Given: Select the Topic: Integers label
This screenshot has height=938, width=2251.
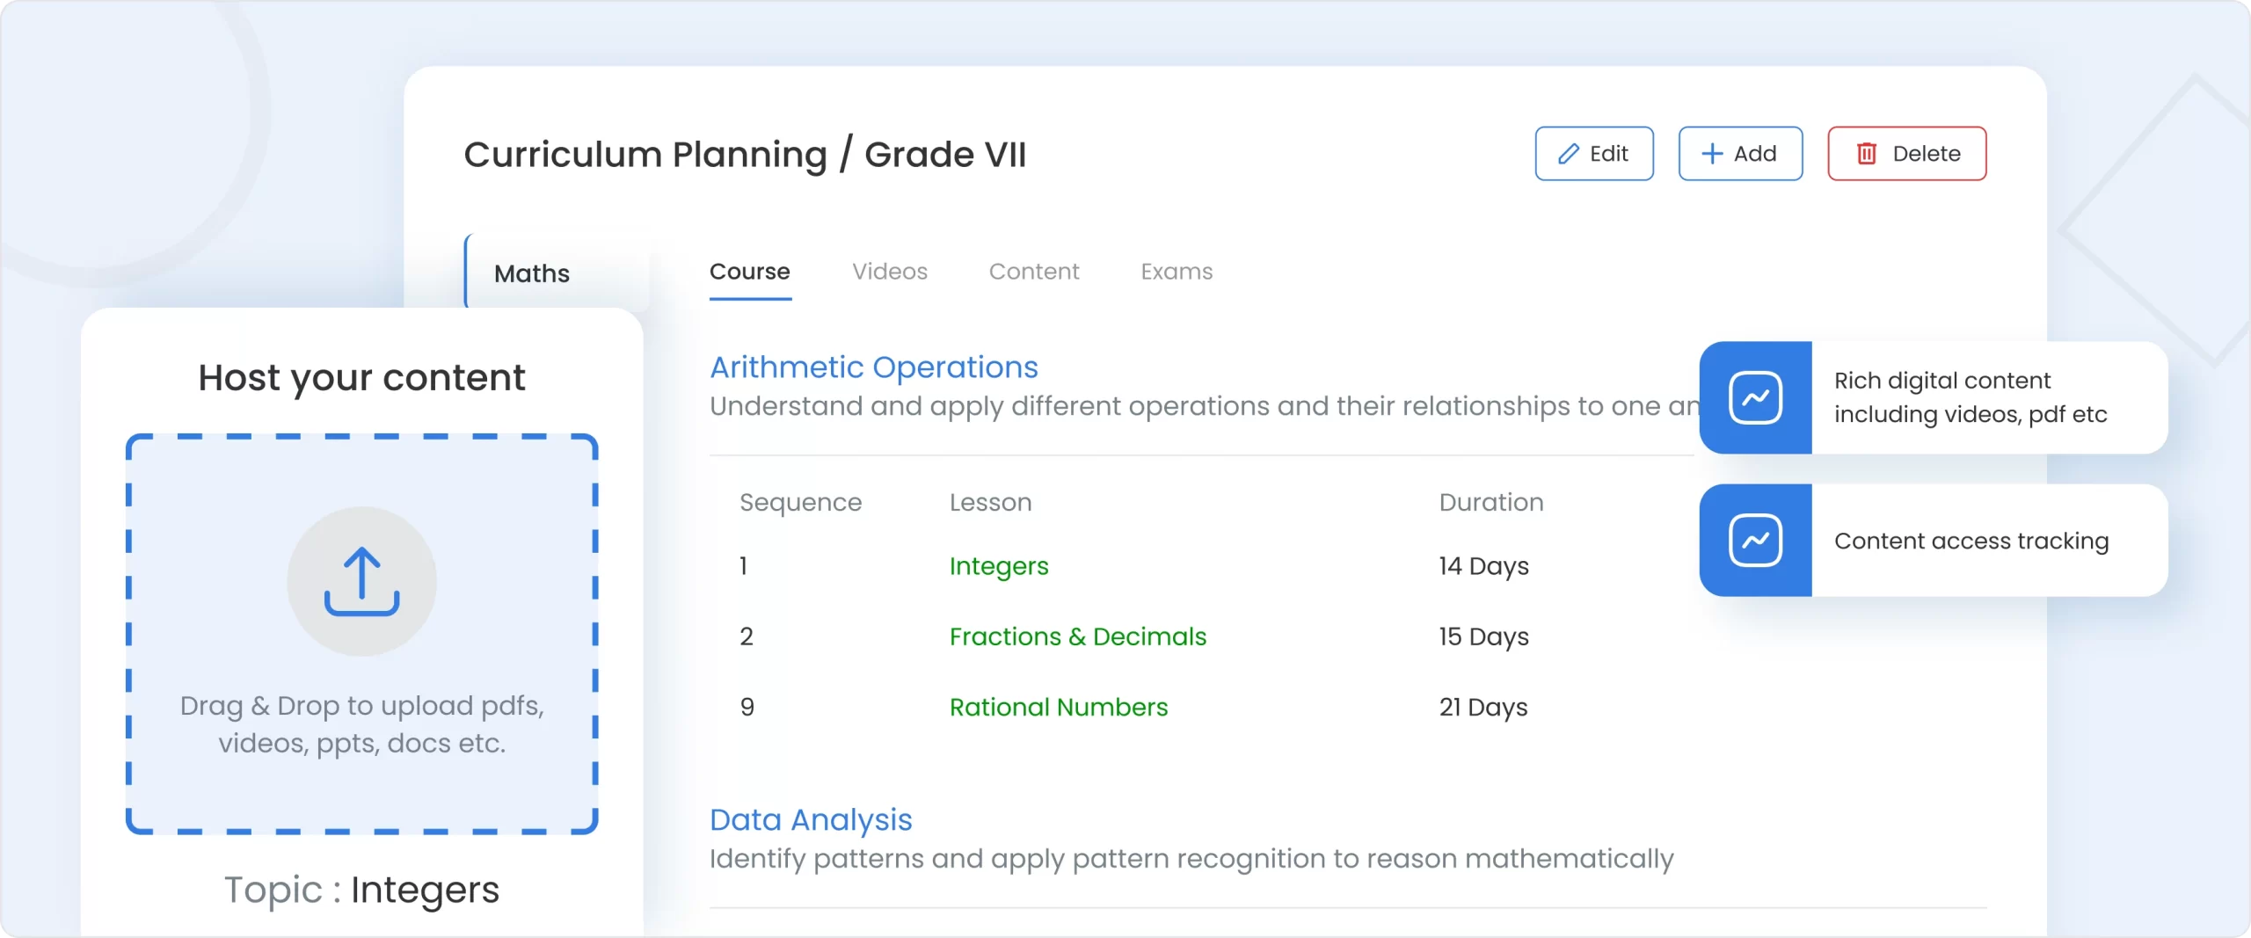Looking at the screenshot, I should [361, 890].
